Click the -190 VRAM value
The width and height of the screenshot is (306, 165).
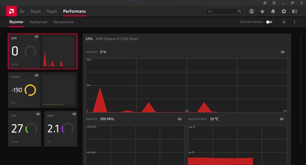tap(17, 90)
